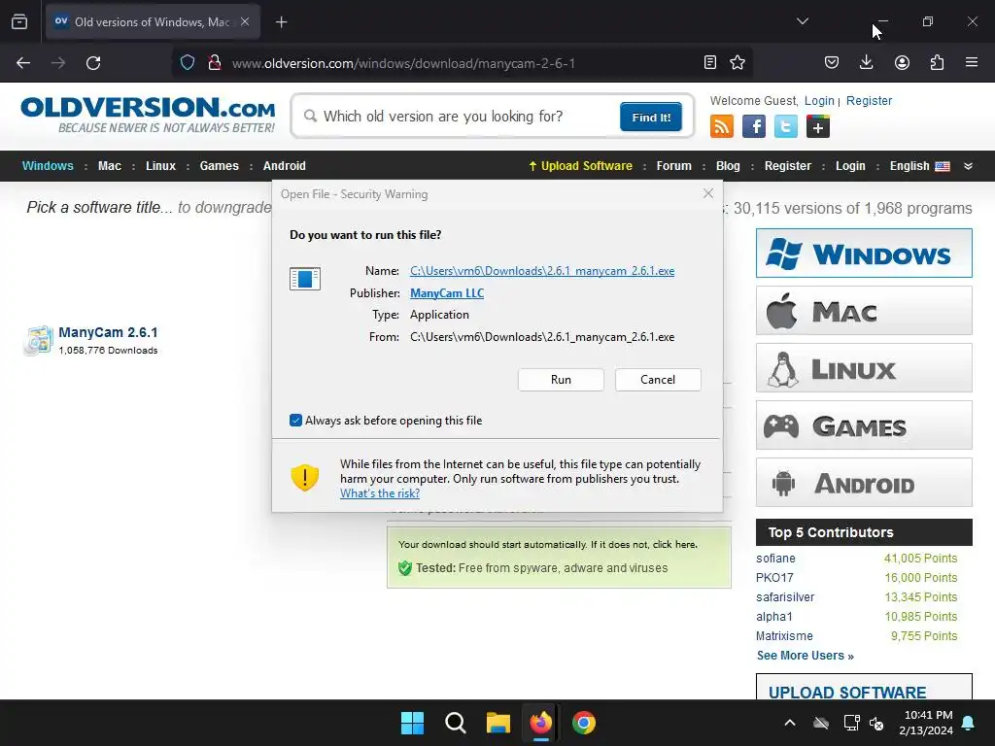Open contributor sofiane's profile
The width and height of the screenshot is (995, 746).
775,559
